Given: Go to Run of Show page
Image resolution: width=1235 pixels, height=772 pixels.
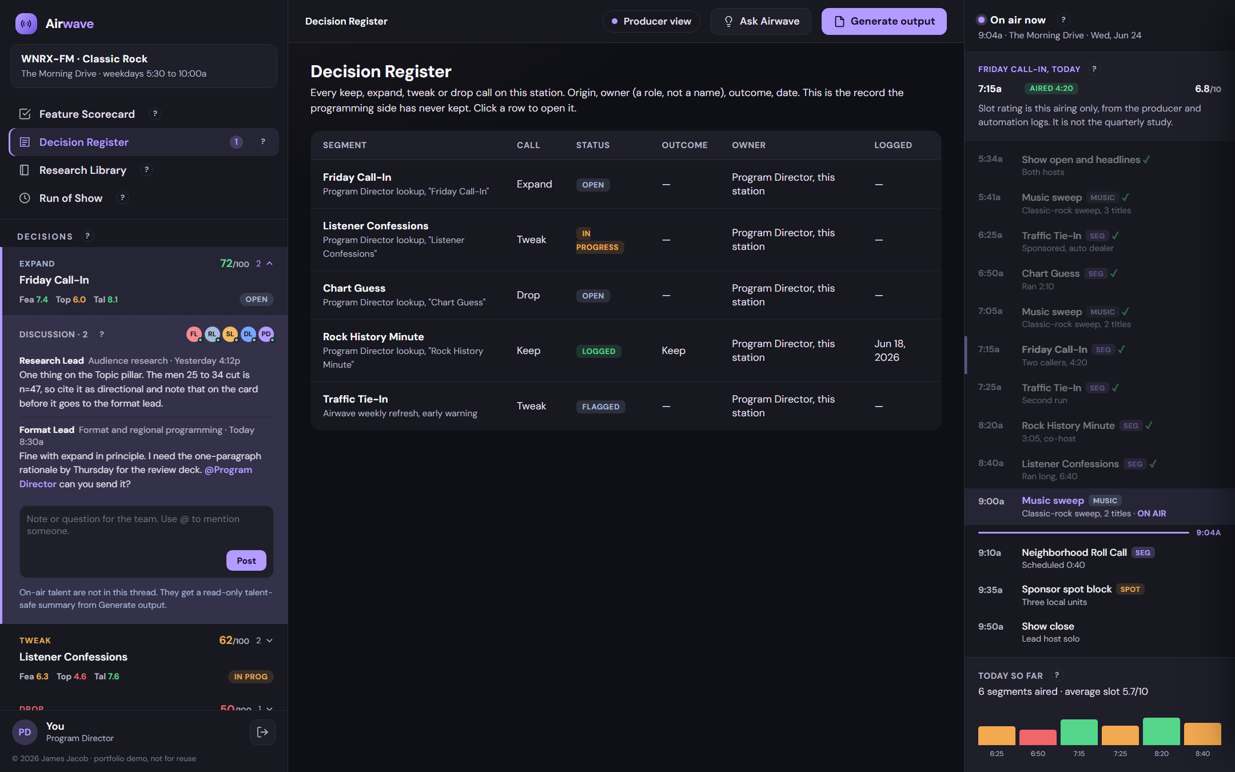Looking at the screenshot, I should 144,198.
